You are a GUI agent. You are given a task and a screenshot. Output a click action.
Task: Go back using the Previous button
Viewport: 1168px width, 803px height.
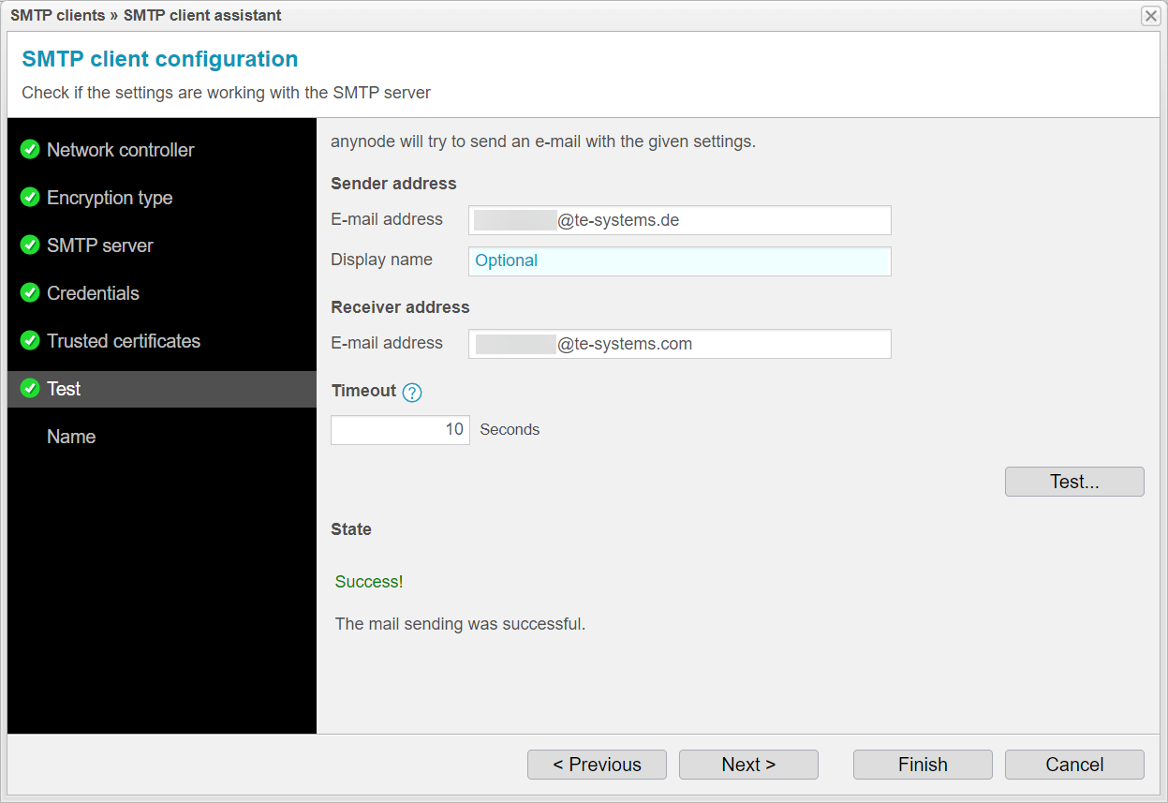point(597,764)
